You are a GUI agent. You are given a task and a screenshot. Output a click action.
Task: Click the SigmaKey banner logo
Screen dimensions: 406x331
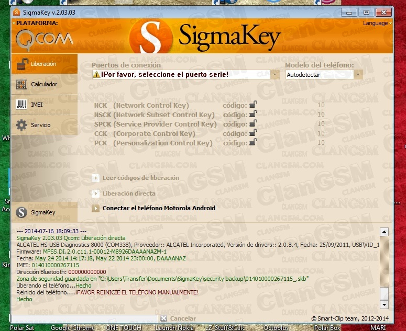[204, 37]
